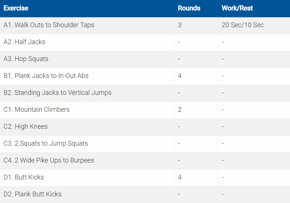This screenshot has width=290, height=203.
Task: Select rounds value 4 for Butt Kicks row
Action: (x=180, y=177)
